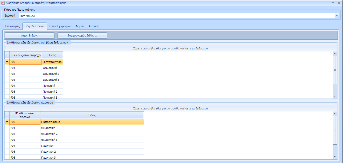Click the down arrow of lower grid scrollbar
Image resolution: width=343 pixels, height=163 pixels.
(x=335, y=156)
